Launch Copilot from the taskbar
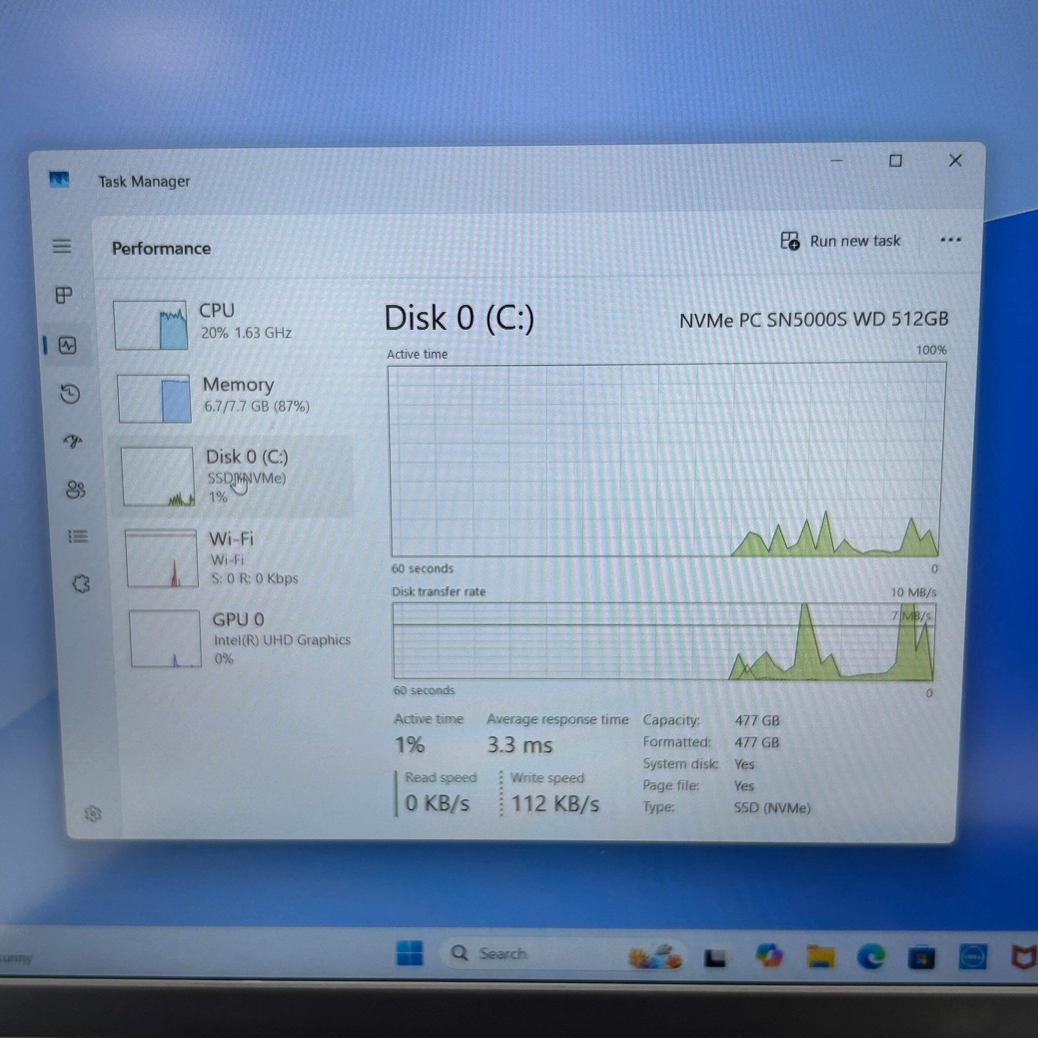The width and height of the screenshot is (1038, 1038). [x=769, y=956]
